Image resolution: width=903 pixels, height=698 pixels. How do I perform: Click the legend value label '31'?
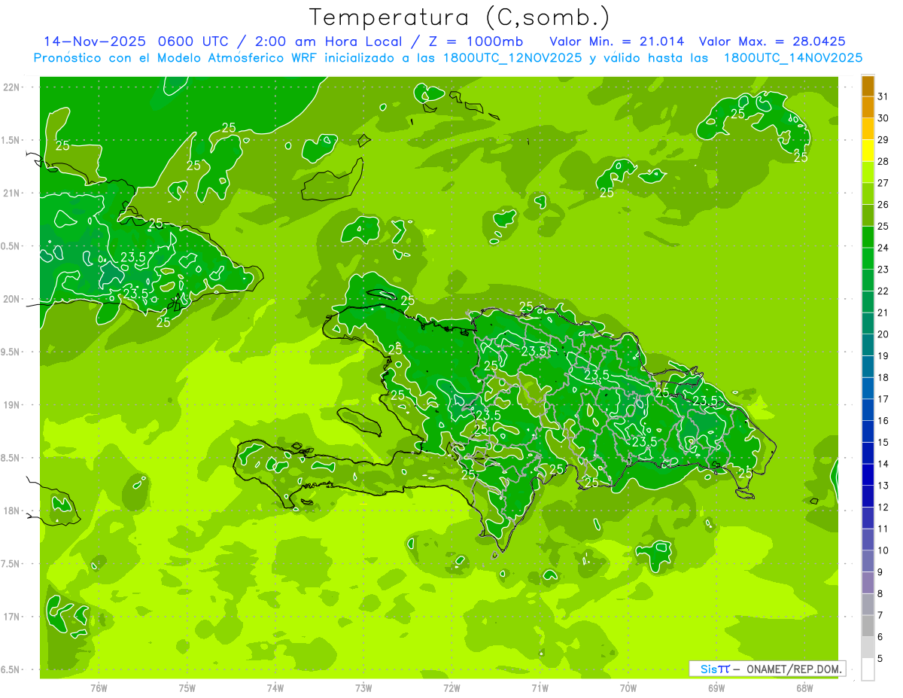pos(883,96)
